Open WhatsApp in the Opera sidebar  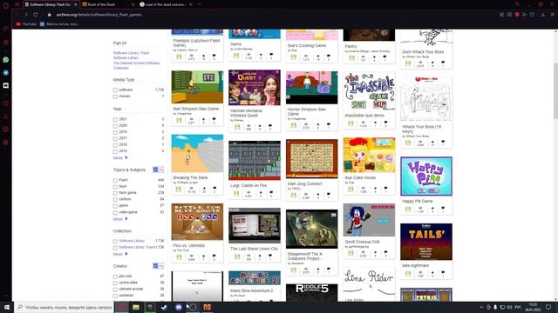pos(6,60)
